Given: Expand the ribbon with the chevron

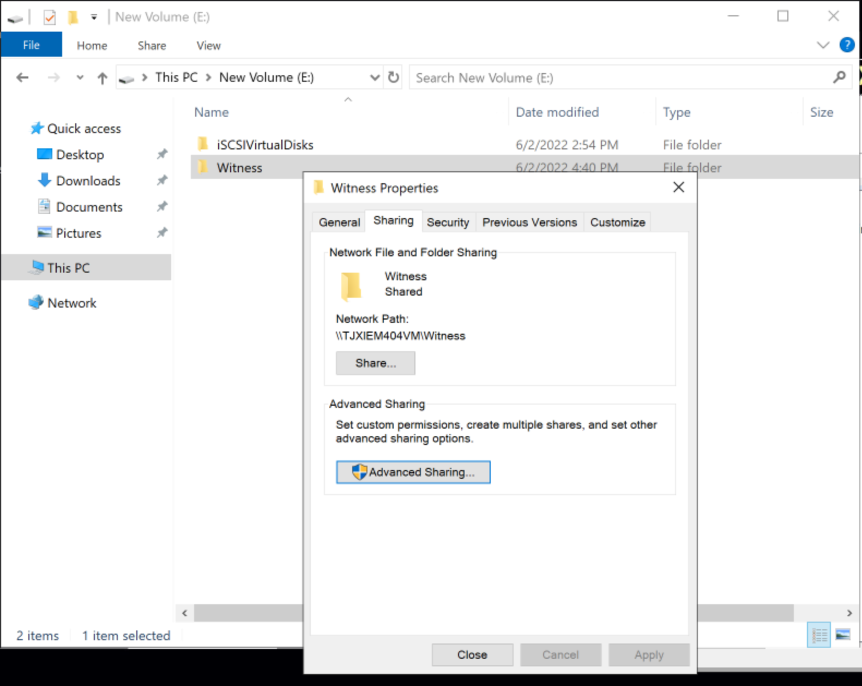Looking at the screenshot, I should pyautogui.click(x=823, y=45).
